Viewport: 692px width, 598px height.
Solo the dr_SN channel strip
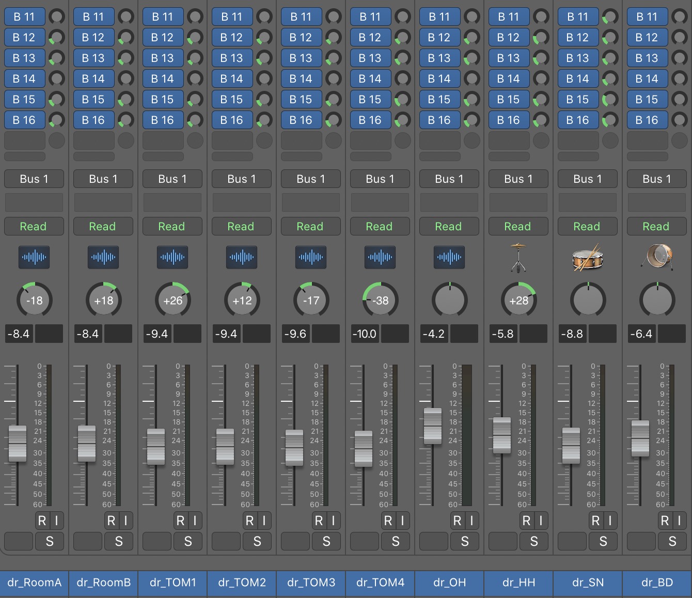[603, 541]
